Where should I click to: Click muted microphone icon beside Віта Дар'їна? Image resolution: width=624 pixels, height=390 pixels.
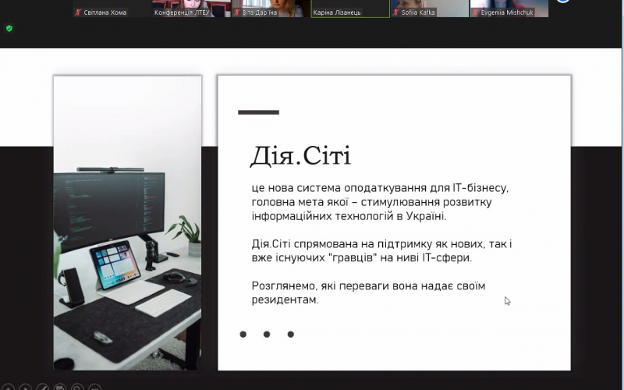(237, 12)
